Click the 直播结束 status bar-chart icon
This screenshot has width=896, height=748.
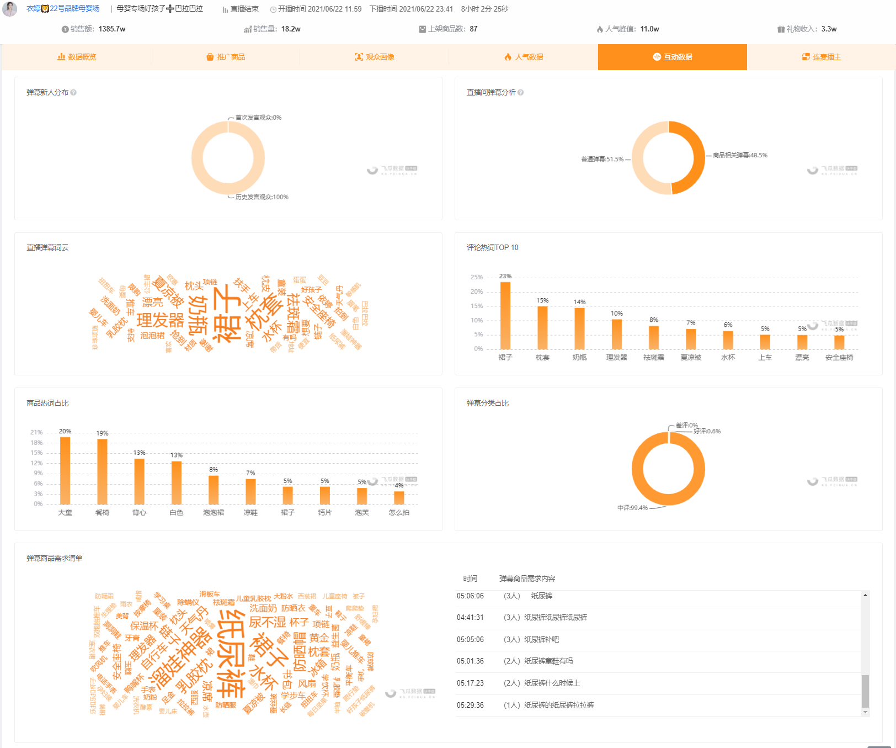click(225, 9)
